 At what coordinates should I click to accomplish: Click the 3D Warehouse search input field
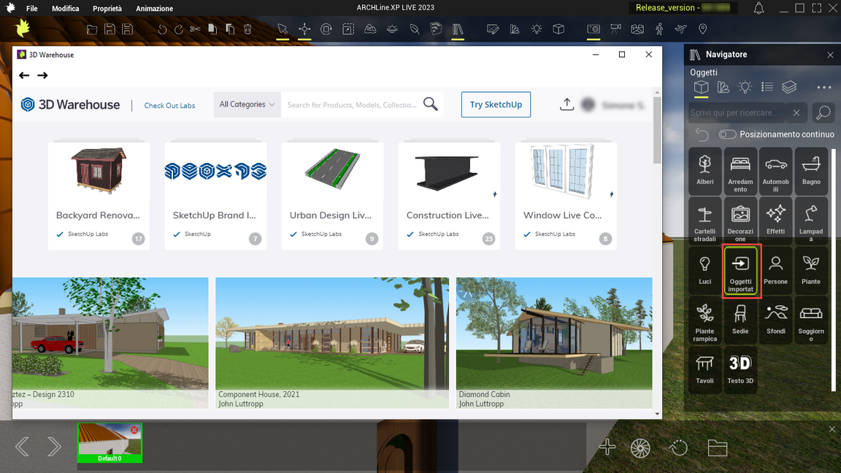[x=352, y=104]
